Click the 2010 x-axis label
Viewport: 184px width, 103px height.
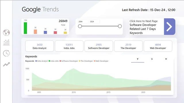[x=74, y=92]
